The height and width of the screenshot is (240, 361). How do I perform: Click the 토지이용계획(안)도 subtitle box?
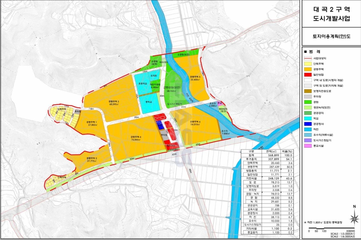pyautogui.click(x=331, y=36)
